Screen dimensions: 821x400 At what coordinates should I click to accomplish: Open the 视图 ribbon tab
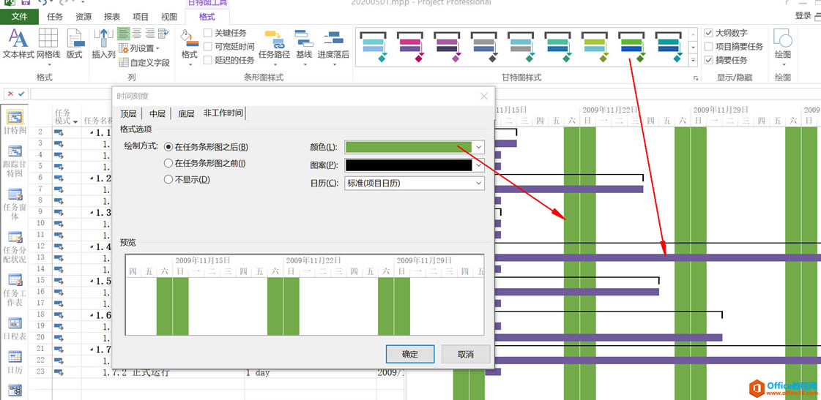pos(169,17)
